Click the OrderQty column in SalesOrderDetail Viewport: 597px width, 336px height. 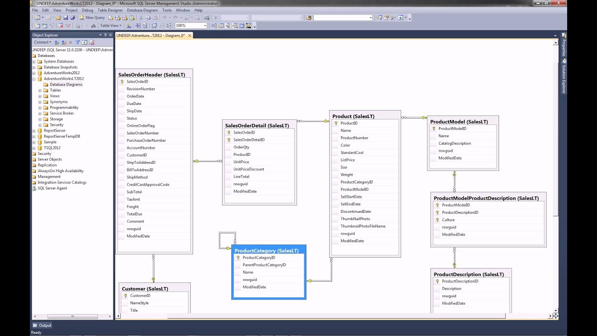pyautogui.click(x=242, y=147)
